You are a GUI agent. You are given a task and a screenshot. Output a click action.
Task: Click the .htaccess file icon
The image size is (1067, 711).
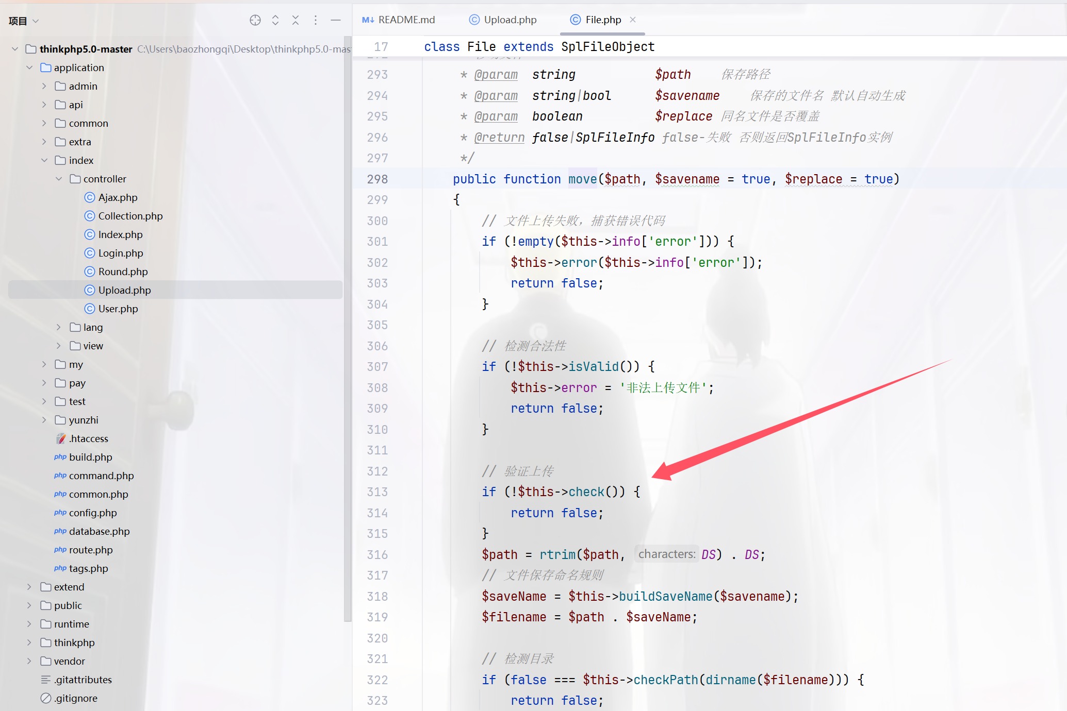(61, 438)
